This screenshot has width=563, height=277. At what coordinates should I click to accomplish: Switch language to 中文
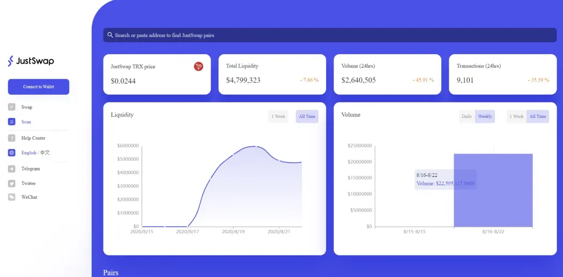click(x=45, y=153)
